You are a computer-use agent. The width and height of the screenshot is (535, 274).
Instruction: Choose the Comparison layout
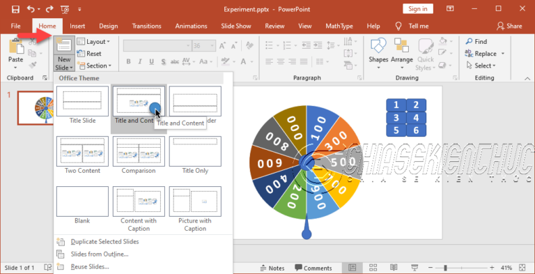pos(139,155)
